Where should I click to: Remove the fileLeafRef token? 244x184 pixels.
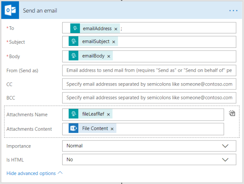(108, 115)
